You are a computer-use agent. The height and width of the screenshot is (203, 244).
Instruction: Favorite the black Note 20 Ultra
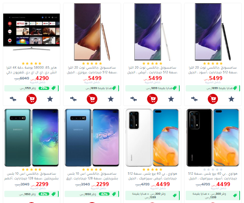pyautogui.click(x=231, y=99)
